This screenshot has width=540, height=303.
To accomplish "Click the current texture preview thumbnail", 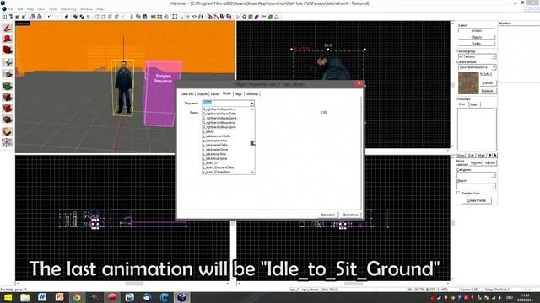I will tap(468, 83).
